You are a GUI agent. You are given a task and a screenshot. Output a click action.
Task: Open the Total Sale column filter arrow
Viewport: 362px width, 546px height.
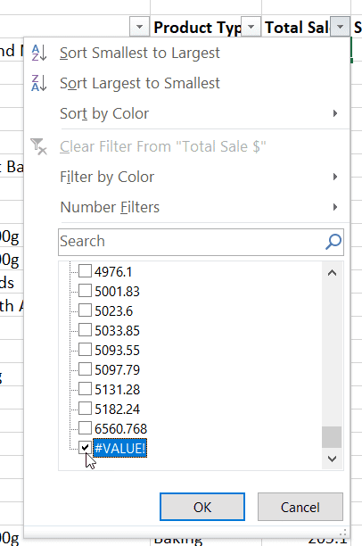[340, 27]
